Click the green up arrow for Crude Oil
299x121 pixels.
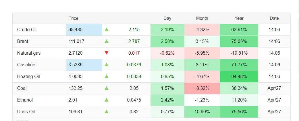[x=107, y=29]
